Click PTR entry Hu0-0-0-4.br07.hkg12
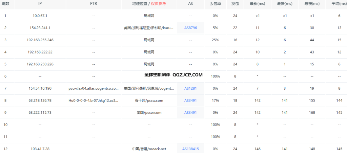Screen dimensions: 347x153 point(94,101)
